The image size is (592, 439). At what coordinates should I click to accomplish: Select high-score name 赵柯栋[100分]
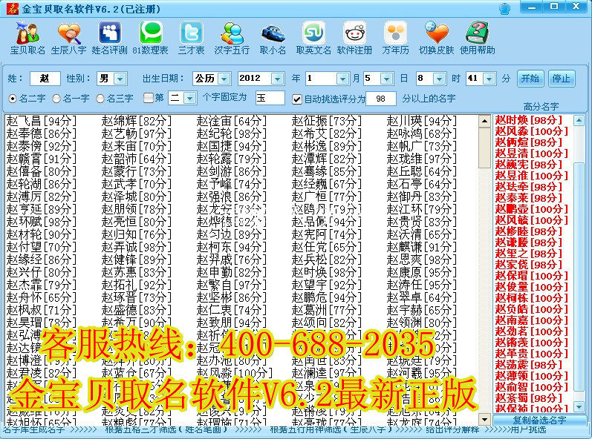532,298
